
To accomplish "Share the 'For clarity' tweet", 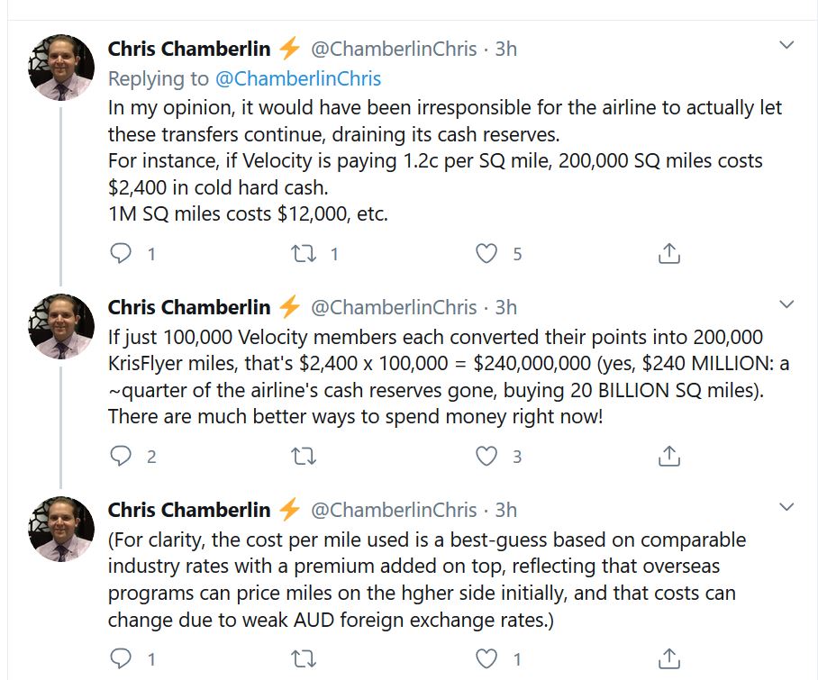I will (x=668, y=657).
